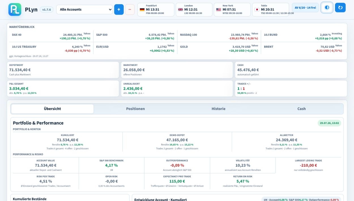Image resolution: width=354 pixels, height=201 pixels.
Task: Click the Japan flag Tokio clock
Action: (x=270, y=9)
